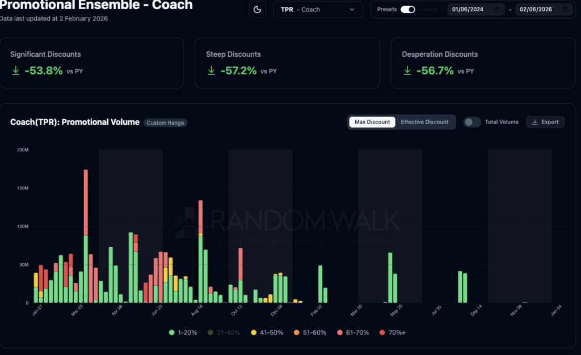The width and height of the screenshot is (581, 355).
Task: Click Significant Discounts down-arrow icon
Action: (x=15, y=71)
